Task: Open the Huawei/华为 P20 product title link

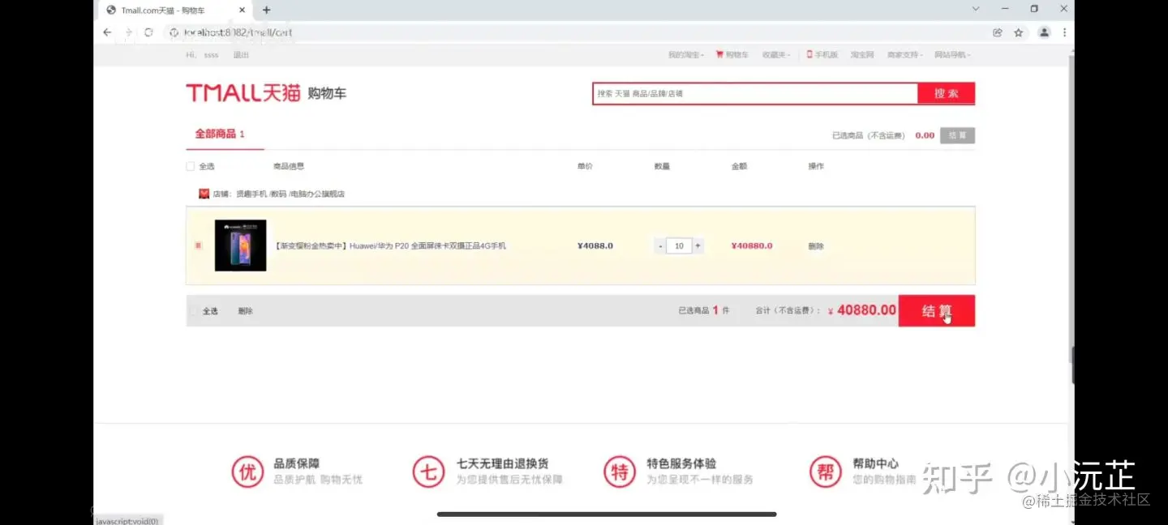Action: pos(390,245)
